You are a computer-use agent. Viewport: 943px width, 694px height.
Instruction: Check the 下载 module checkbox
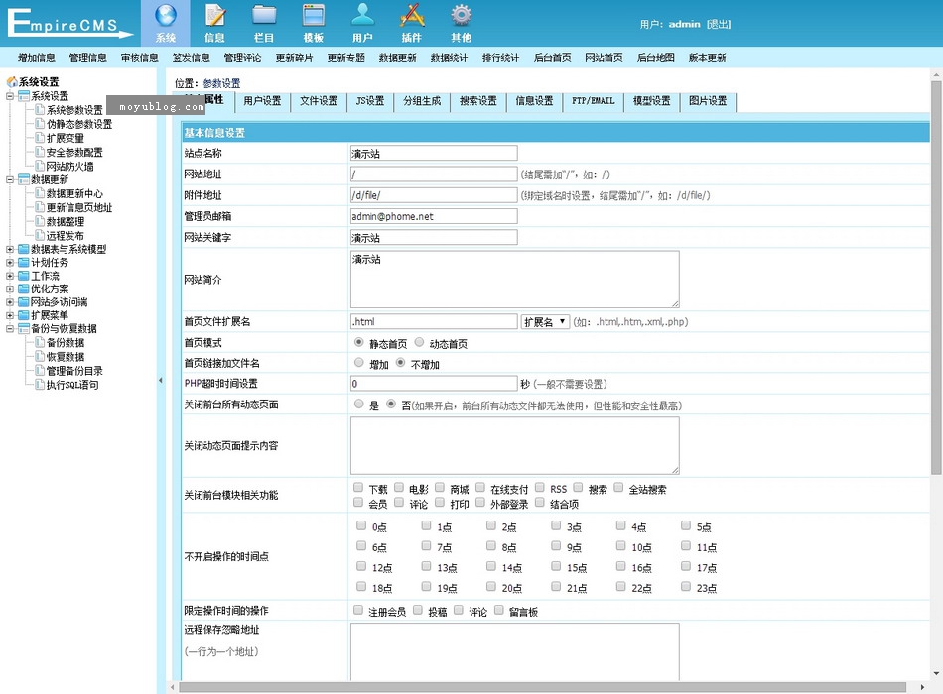pos(358,488)
